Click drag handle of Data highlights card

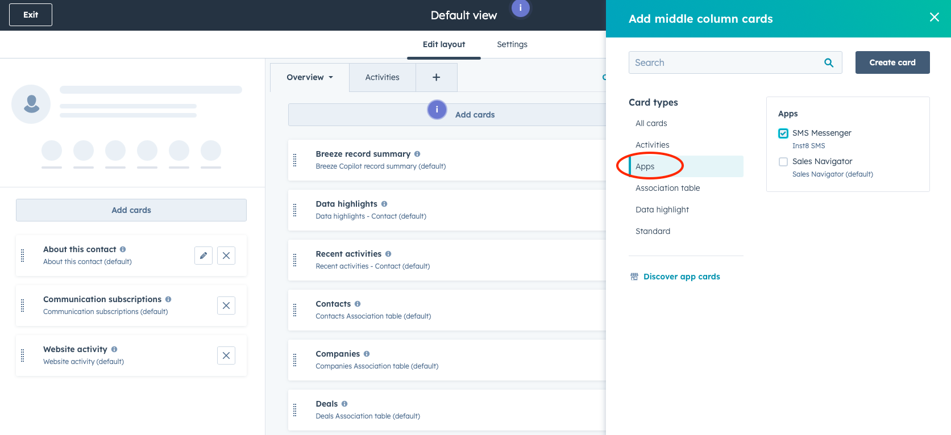click(x=294, y=210)
